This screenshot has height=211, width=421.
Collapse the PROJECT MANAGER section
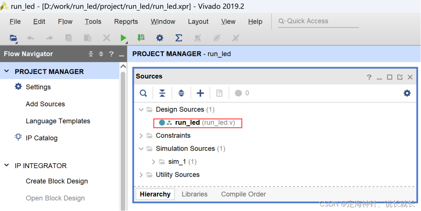(x=7, y=71)
